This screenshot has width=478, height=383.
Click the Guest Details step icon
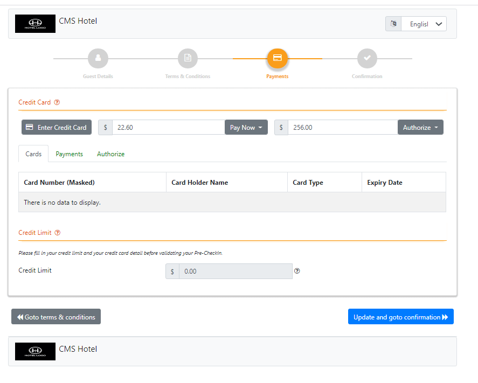(98, 58)
